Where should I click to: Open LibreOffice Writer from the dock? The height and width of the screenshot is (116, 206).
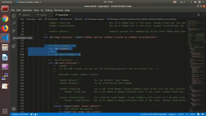pyautogui.click(x=5, y=57)
